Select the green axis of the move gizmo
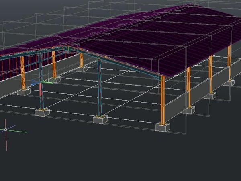Viewport: 241px width, 181px height. point(47,82)
